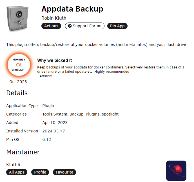This screenshot has height=182, width=194.
Task: Select the Tools:System, Backup categories text
Action: click(63, 114)
